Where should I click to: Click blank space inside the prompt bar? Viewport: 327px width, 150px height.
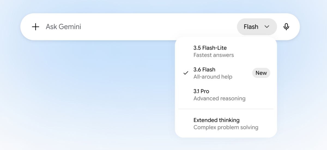[158, 27]
